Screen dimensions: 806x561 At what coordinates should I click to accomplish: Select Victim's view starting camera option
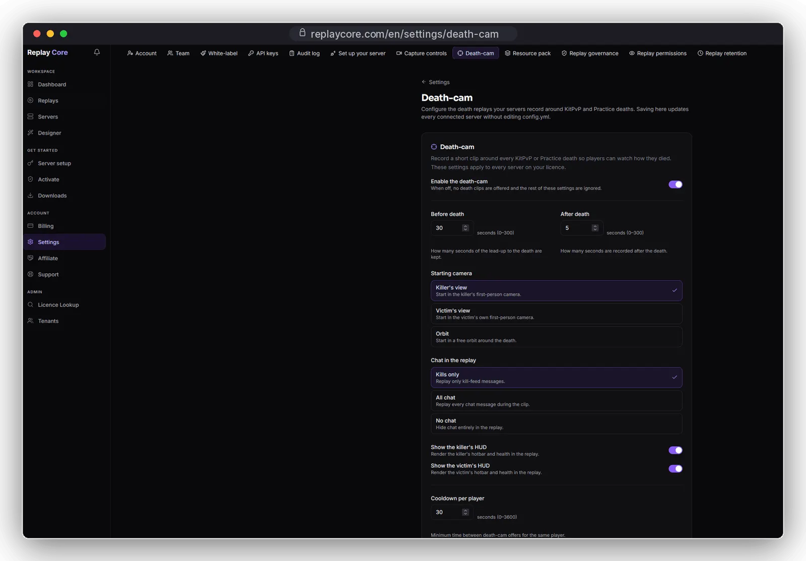[556, 314]
